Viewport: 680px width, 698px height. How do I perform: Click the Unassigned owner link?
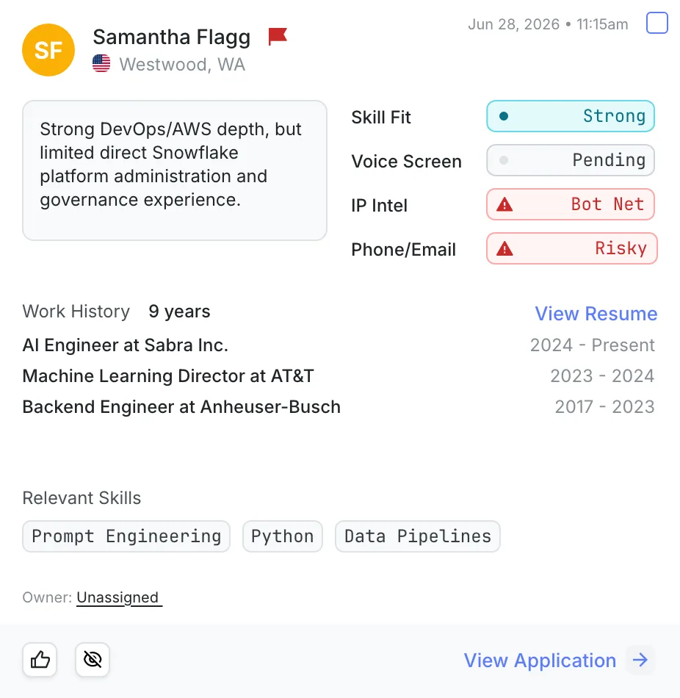[x=117, y=597]
